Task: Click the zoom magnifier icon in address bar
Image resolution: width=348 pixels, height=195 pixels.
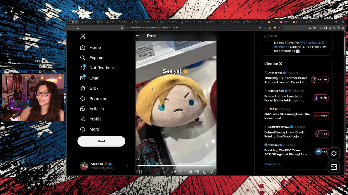Action: (260, 28)
